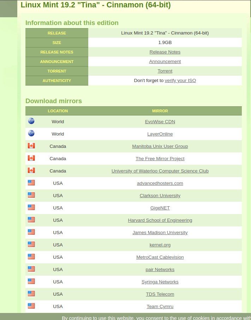This screenshot has width=251, height=320.
Task: Follow the verify your ISO link
Action: click(180, 81)
